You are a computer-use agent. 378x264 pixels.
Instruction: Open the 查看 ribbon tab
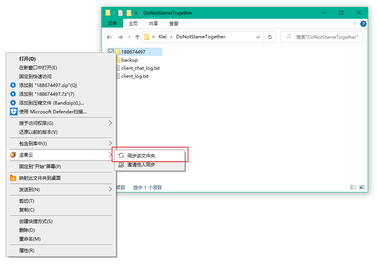click(174, 24)
